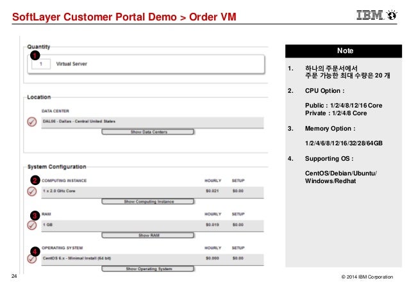
Task: Click the Show RAM button
Action: [148, 236]
